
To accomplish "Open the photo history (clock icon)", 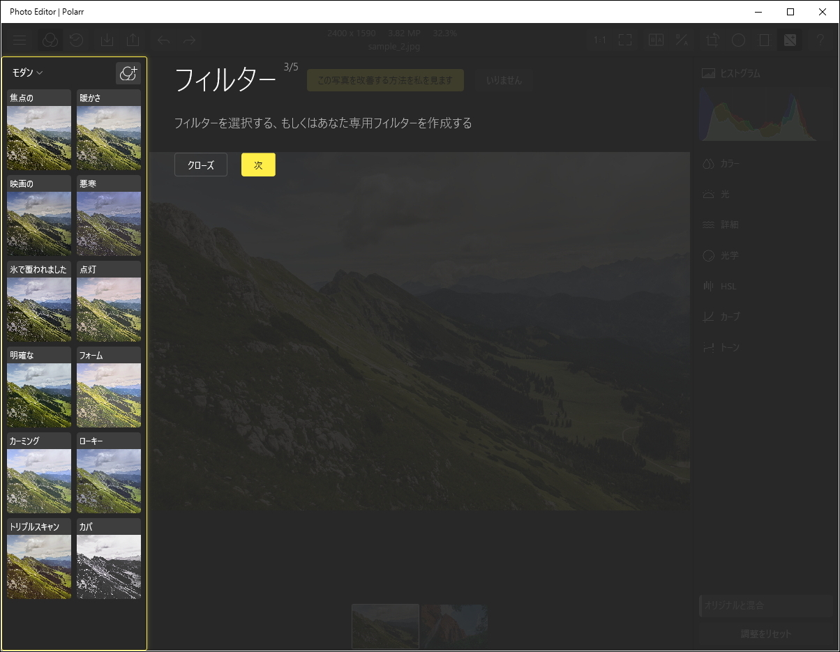I will point(76,40).
